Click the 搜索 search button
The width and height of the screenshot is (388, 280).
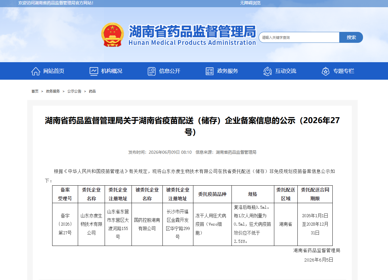coord(351,37)
